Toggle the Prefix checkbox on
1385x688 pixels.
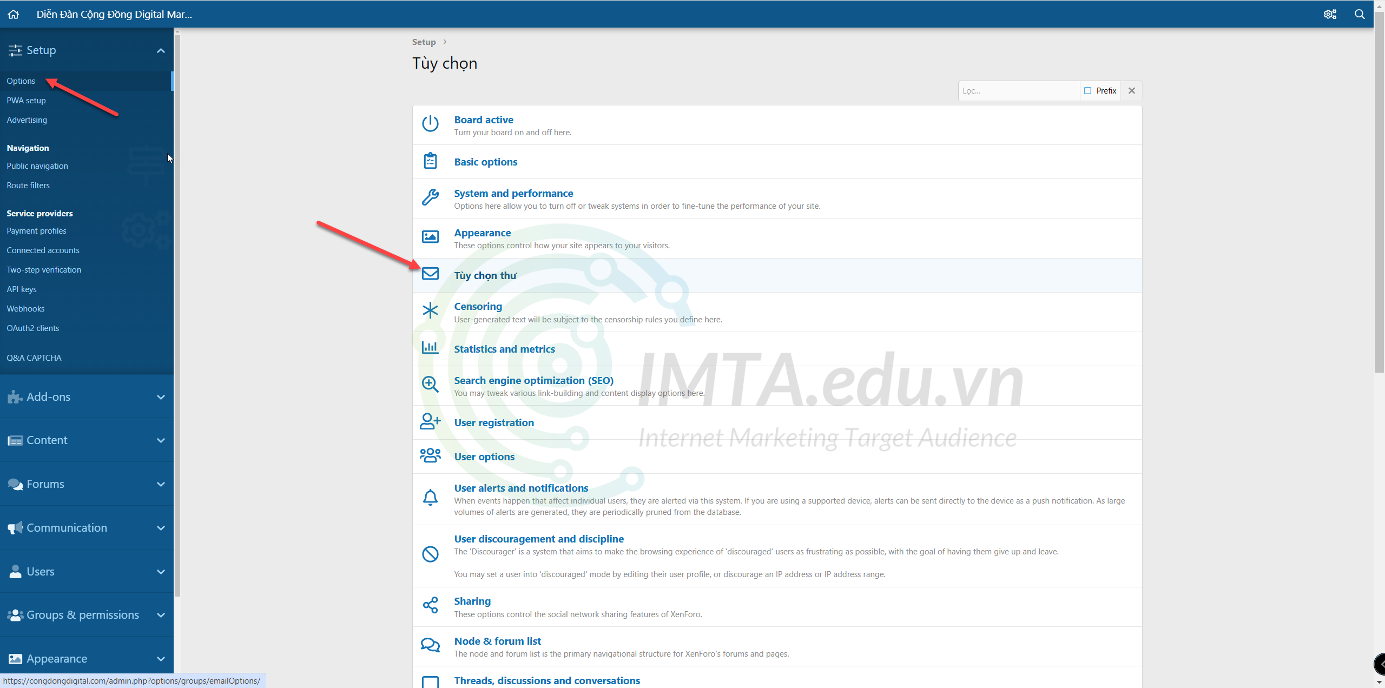(x=1087, y=90)
